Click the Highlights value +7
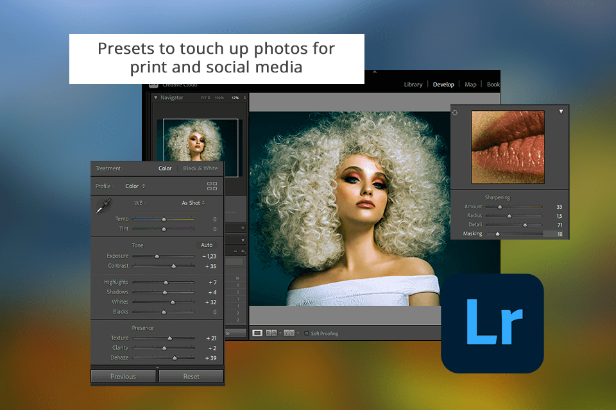Screen dimensions: 616x410 [212, 283]
